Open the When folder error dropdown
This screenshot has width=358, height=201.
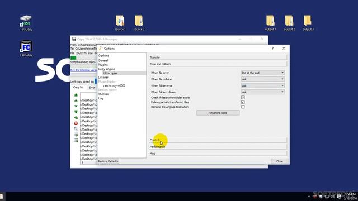pos(263,85)
